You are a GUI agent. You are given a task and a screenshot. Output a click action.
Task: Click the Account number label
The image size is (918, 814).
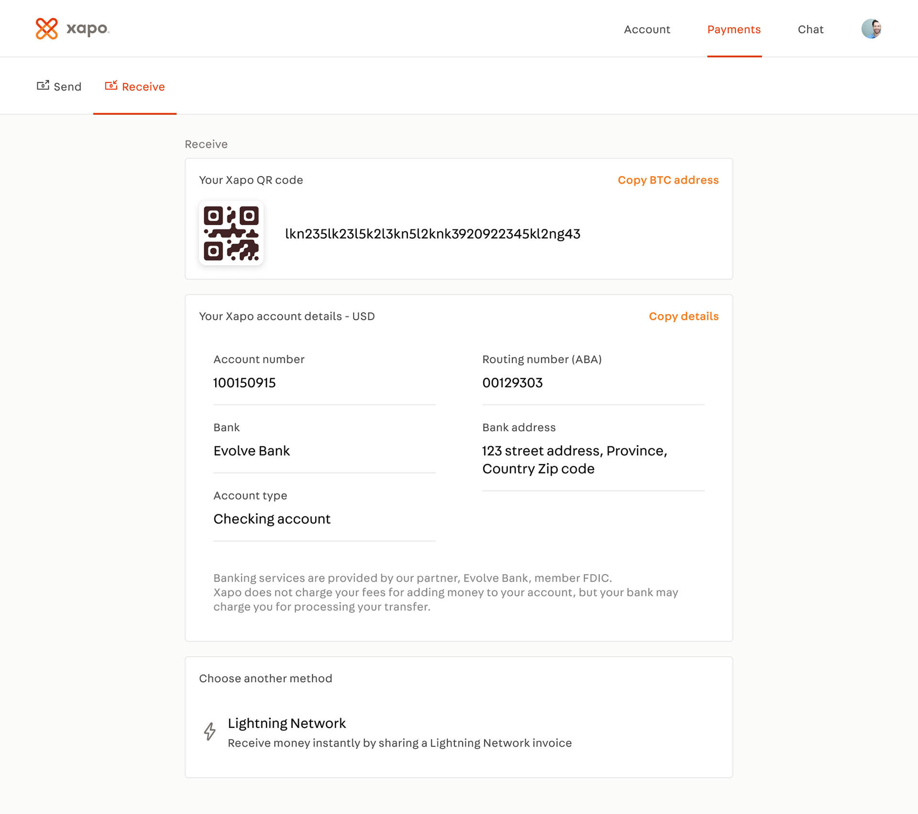pos(259,359)
